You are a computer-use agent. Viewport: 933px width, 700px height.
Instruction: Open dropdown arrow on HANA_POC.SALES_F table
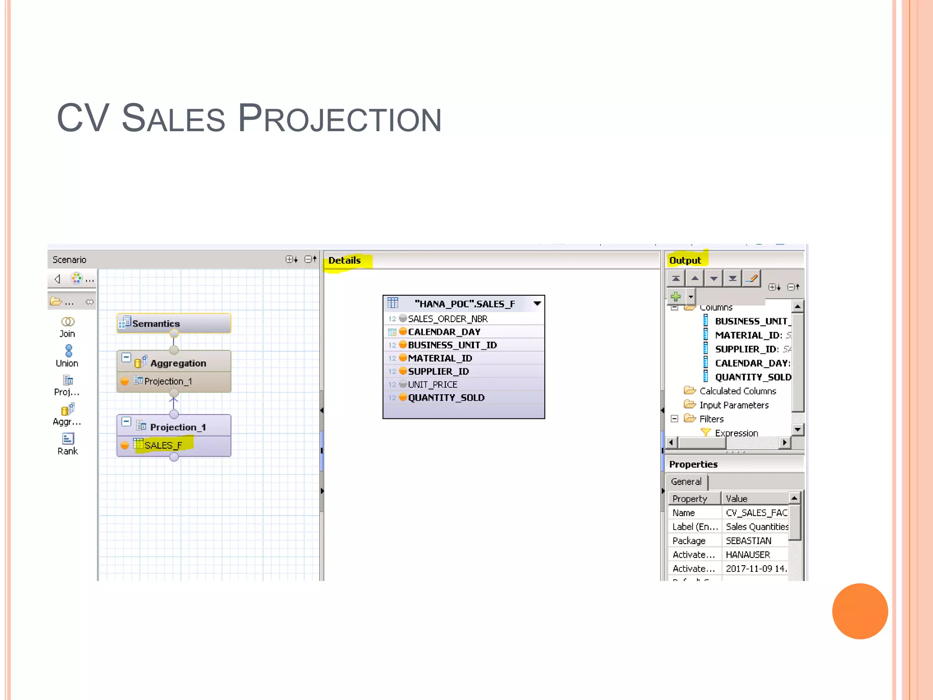point(537,304)
